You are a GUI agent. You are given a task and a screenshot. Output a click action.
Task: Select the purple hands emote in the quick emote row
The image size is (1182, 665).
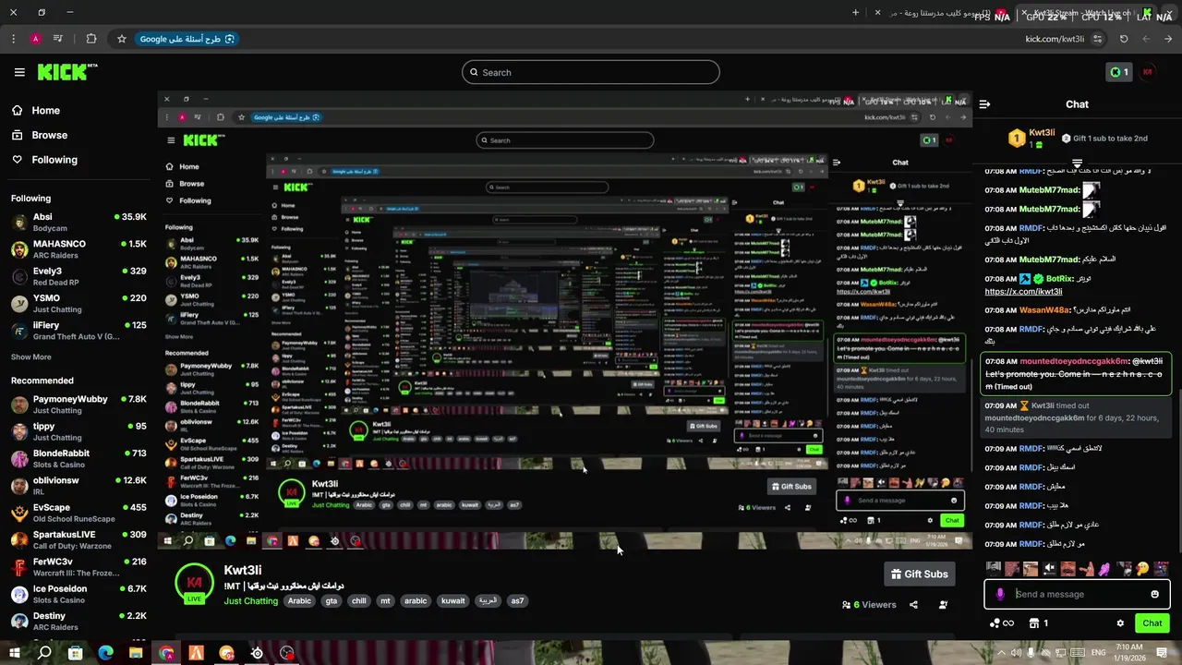point(1105,569)
